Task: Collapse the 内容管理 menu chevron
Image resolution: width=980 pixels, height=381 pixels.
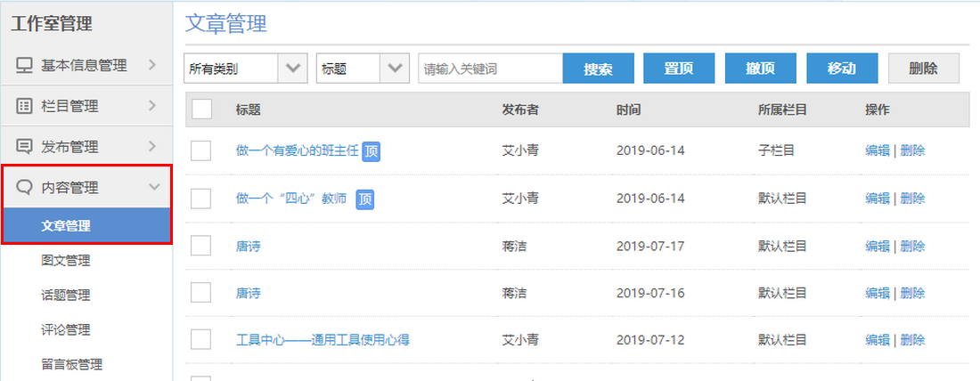Action: pyautogui.click(x=154, y=188)
